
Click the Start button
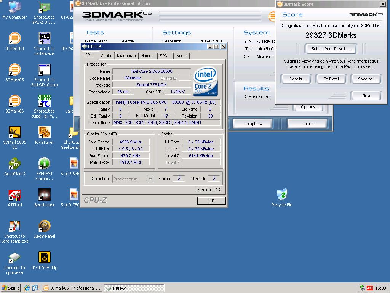coord(10,288)
